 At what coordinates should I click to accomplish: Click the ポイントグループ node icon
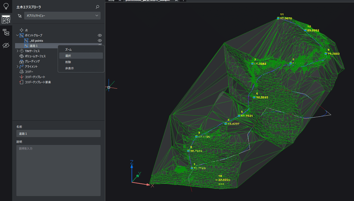coord(21,35)
